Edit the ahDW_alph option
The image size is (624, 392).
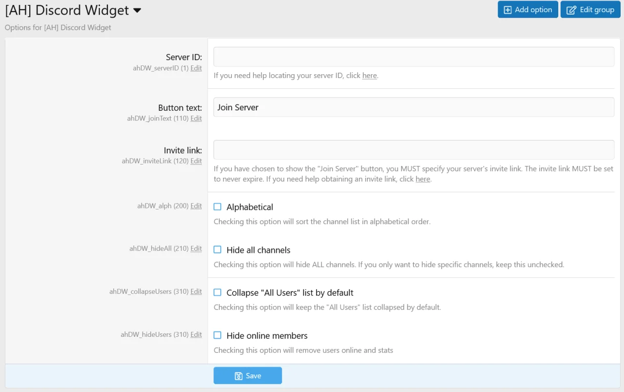coord(196,206)
